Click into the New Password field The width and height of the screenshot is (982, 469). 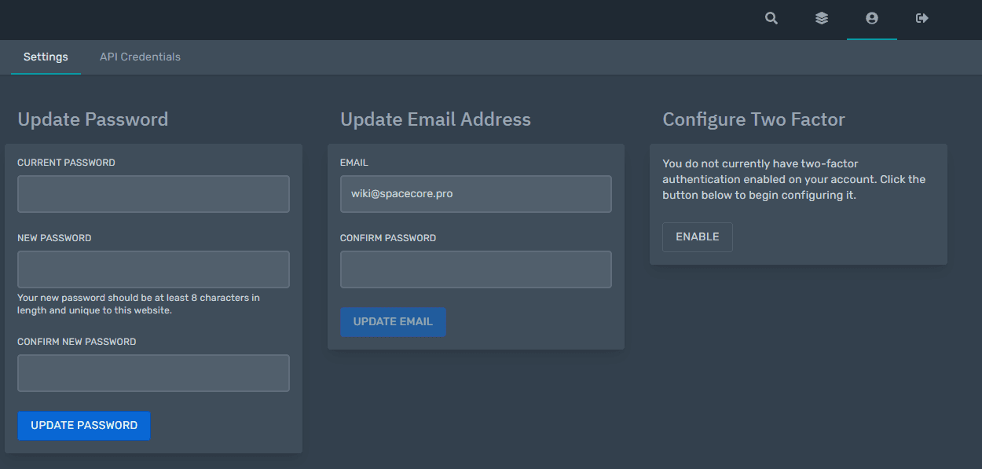[153, 269]
